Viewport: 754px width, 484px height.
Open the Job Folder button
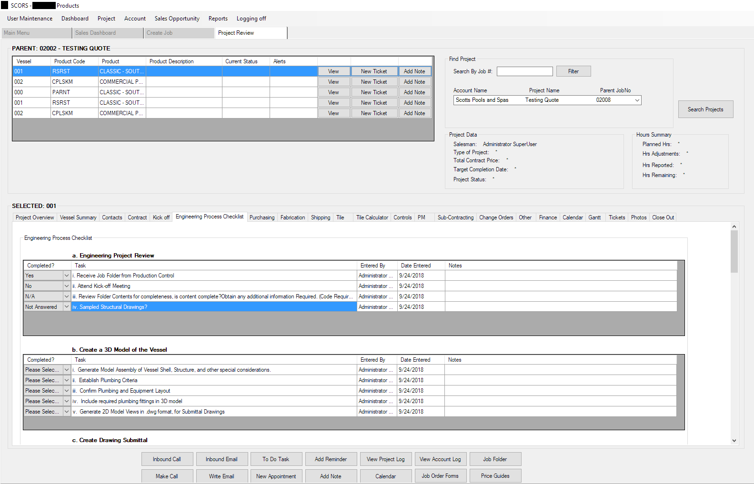pyautogui.click(x=495, y=459)
